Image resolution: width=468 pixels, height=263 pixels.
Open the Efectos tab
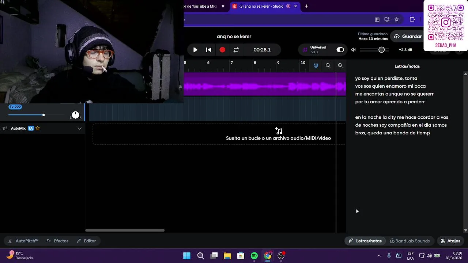(x=57, y=241)
